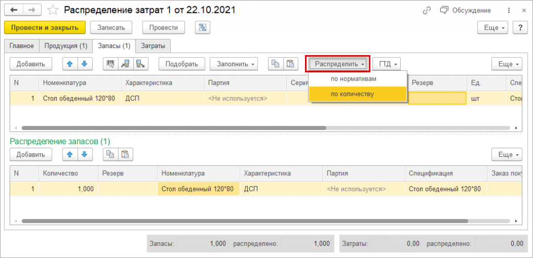Open the document movements report icon

(201, 28)
